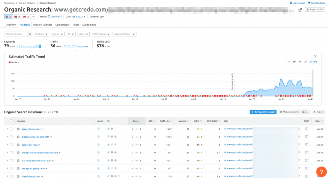Viewport: 328px width, 179px height.
Task: Sort table by the Volume column header
Action: pos(184,121)
